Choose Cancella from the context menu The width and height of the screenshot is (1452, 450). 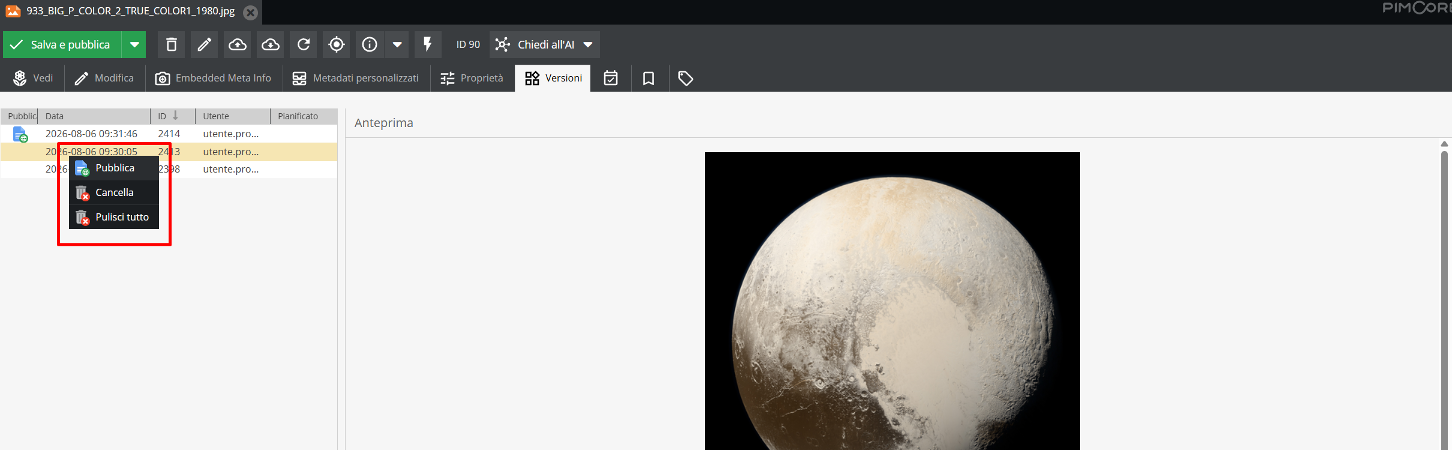pyautogui.click(x=114, y=192)
